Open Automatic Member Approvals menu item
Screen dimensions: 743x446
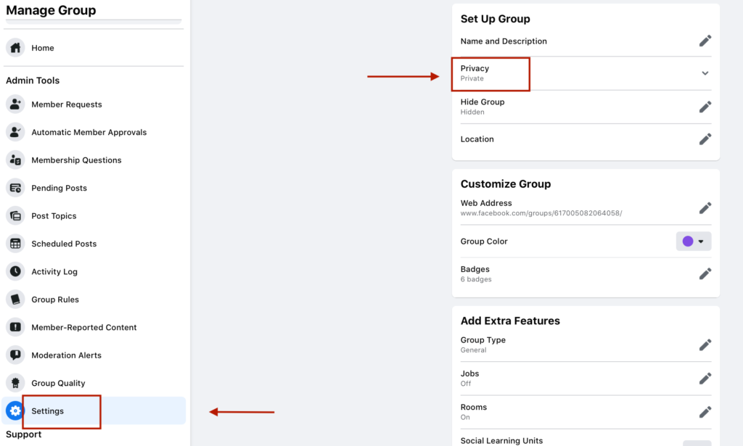89,133
